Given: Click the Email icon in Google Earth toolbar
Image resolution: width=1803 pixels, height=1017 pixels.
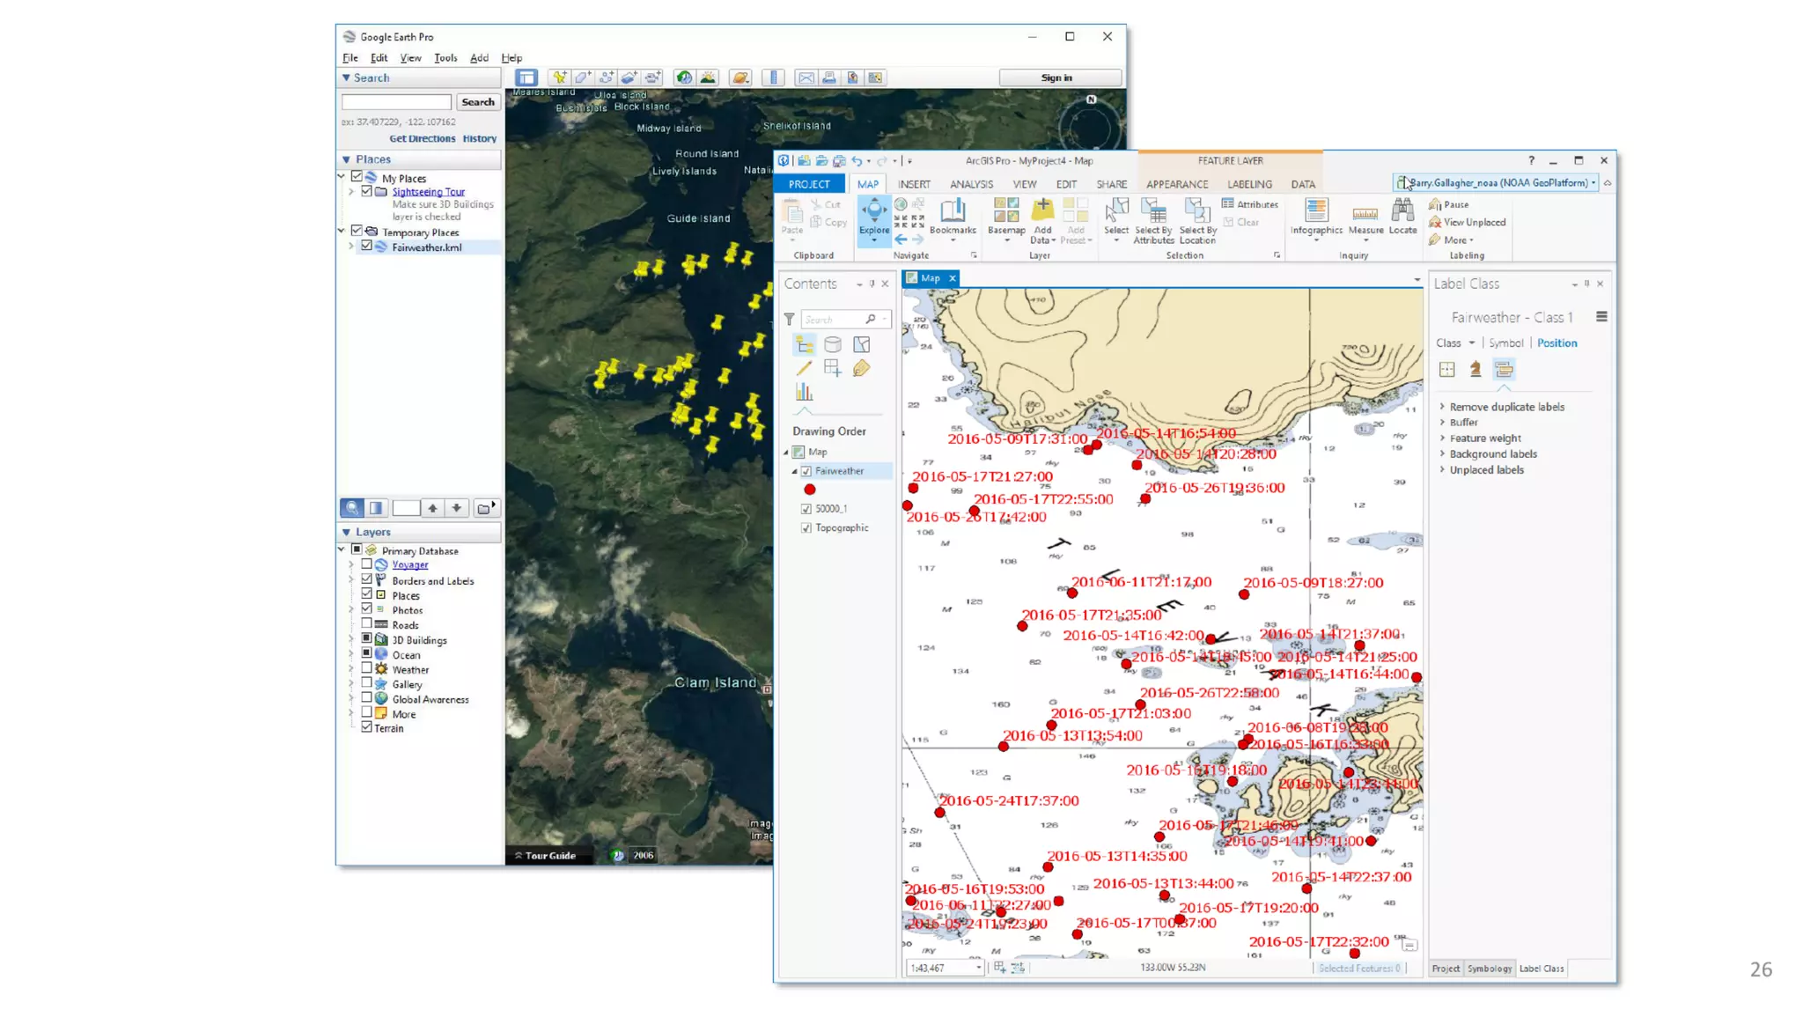Looking at the screenshot, I should click(806, 77).
